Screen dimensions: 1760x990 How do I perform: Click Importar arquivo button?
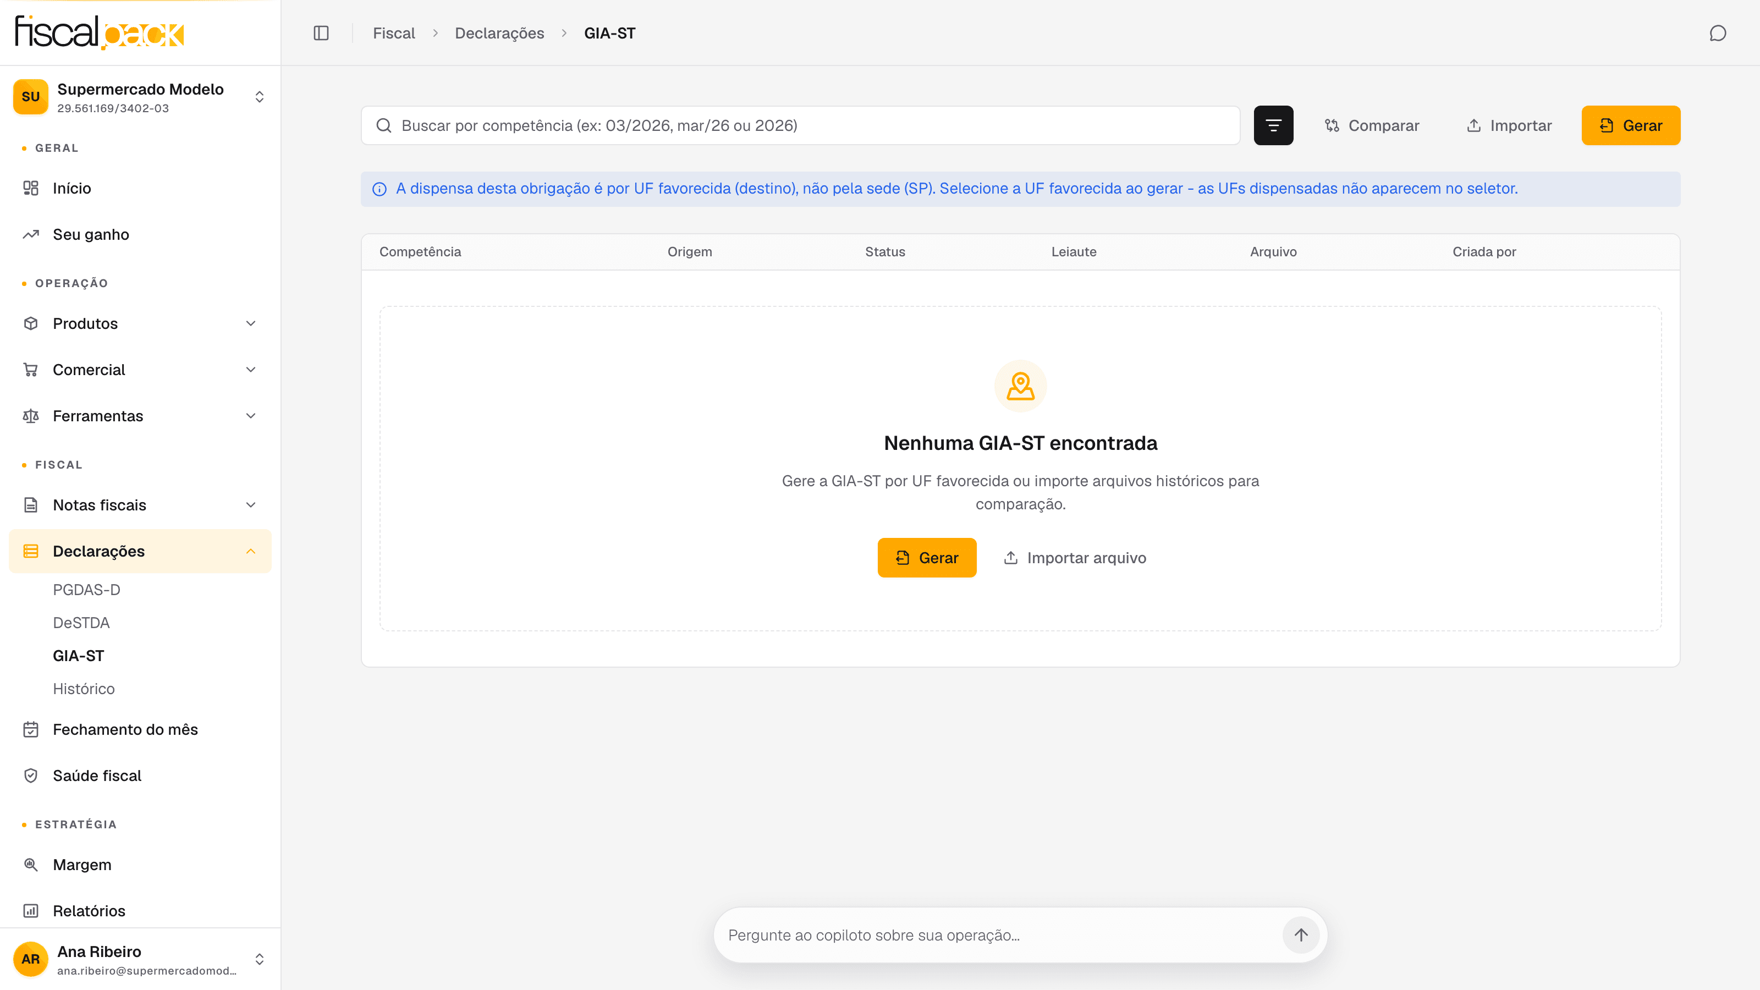pyautogui.click(x=1075, y=558)
